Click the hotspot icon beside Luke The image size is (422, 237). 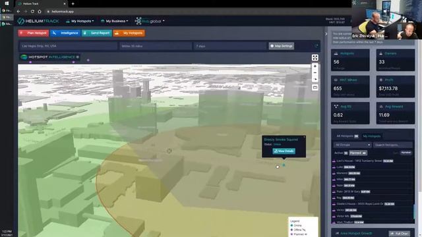[334, 167]
